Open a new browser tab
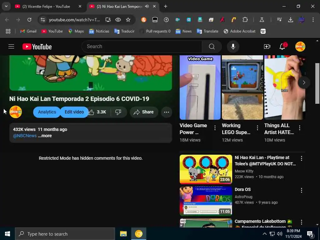 166,6
